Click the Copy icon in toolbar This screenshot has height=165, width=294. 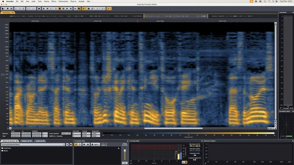[20, 8]
